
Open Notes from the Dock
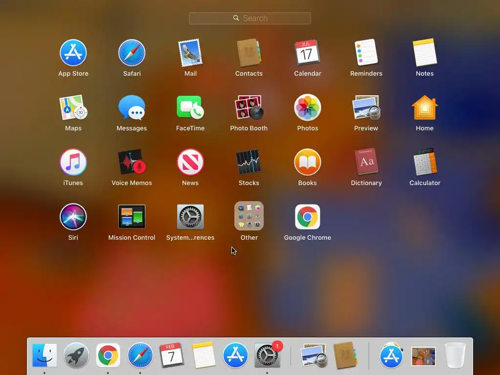(204, 355)
